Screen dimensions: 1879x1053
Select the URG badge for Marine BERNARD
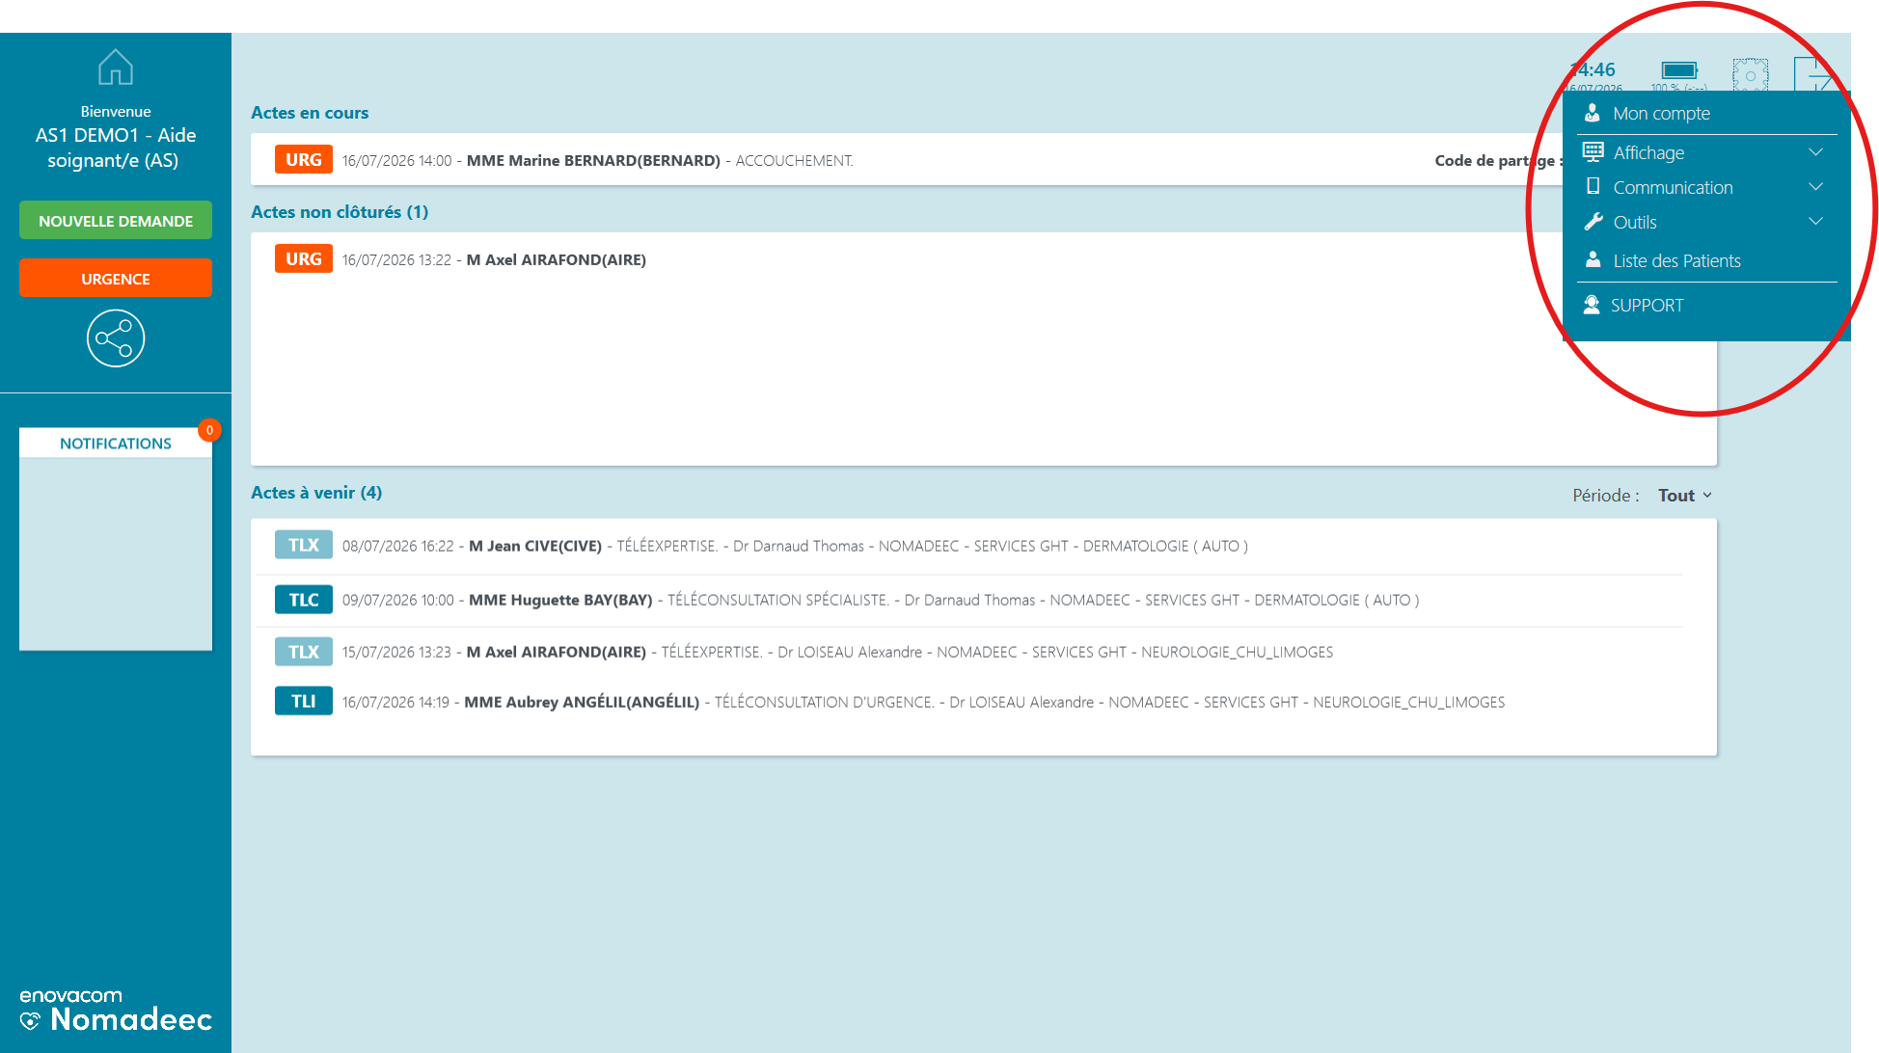[304, 159]
